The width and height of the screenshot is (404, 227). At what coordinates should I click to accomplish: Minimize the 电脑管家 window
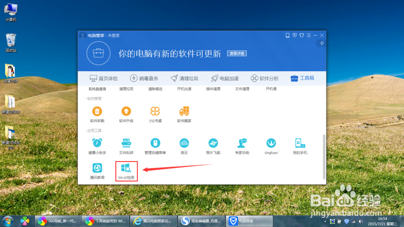tap(316, 35)
